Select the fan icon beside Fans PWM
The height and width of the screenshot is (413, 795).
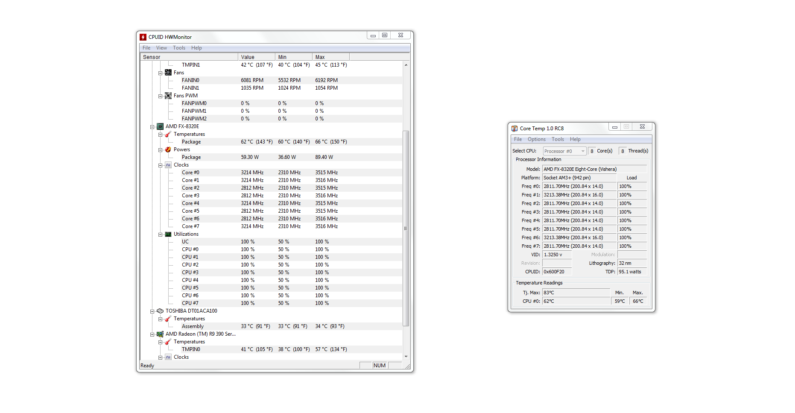168,96
